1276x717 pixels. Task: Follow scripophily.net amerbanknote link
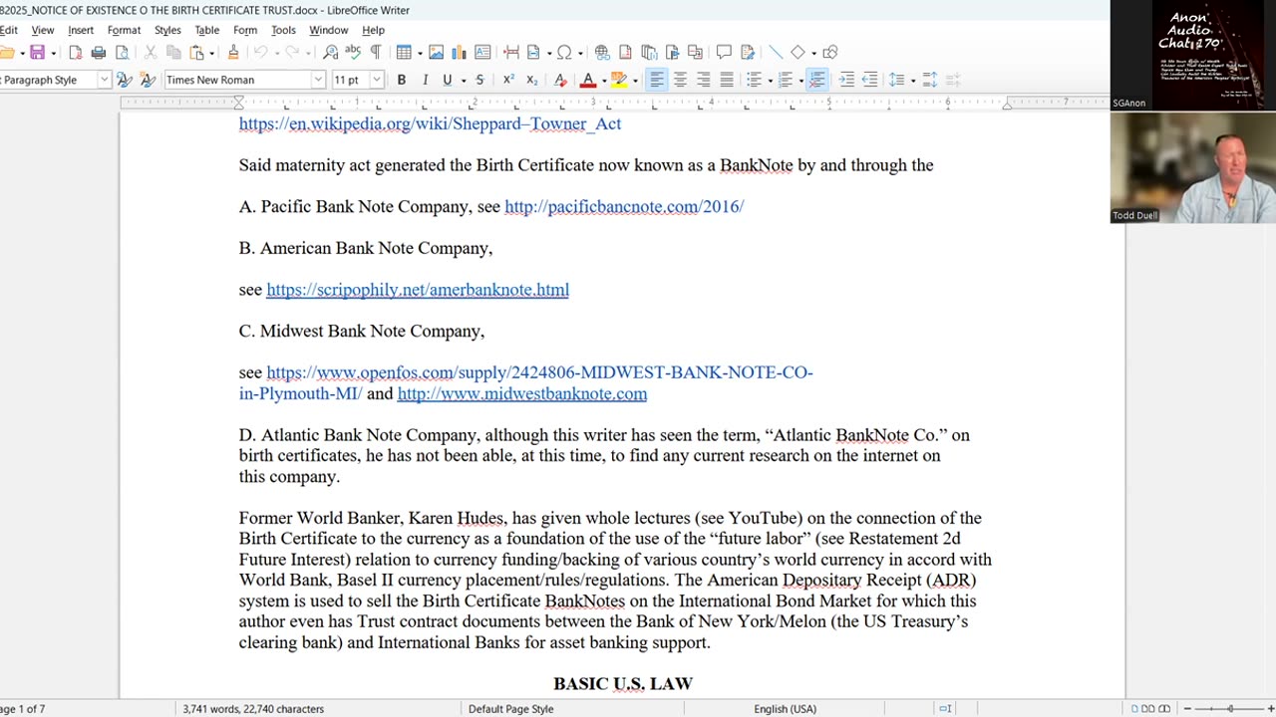(418, 290)
